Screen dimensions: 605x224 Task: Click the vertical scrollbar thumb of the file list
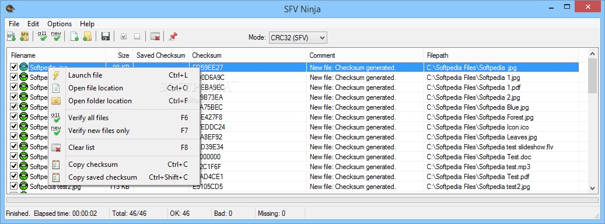click(x=593, y=76)
